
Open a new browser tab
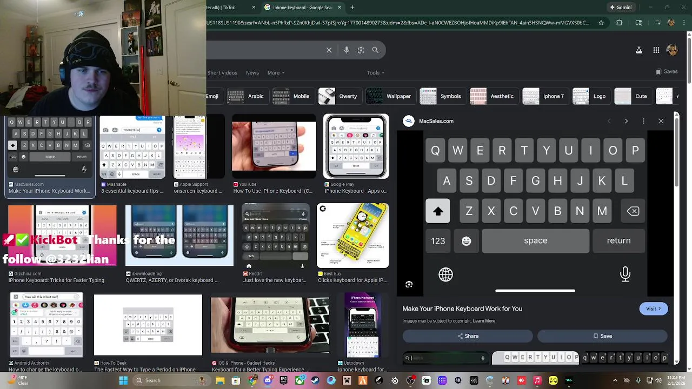click(352, 8)
